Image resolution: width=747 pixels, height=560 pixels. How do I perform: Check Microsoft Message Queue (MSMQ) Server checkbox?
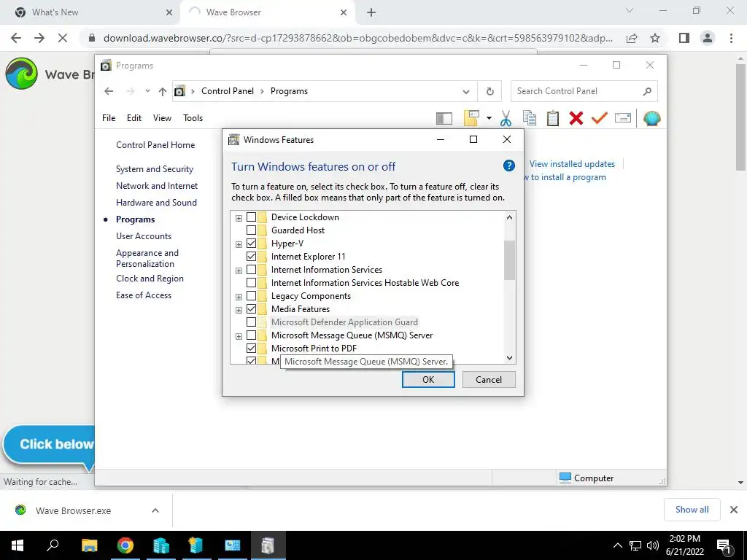[x=251, y=335]
